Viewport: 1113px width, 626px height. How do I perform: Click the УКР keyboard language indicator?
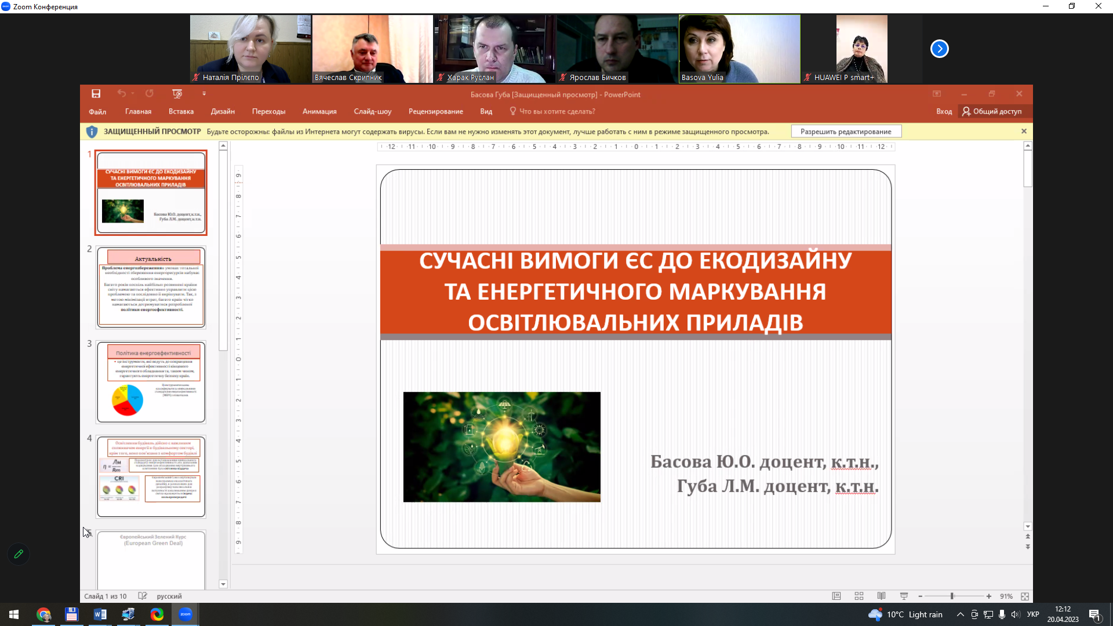coord(1033,614)
